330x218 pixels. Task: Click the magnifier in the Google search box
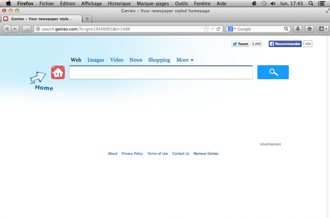[286, 28]
